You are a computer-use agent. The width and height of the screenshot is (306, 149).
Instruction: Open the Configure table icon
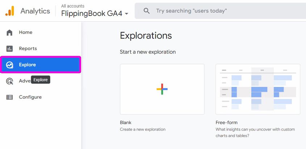tap(9, 97)
